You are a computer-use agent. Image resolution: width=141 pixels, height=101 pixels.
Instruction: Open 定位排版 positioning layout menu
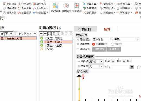tap(107, 8)
